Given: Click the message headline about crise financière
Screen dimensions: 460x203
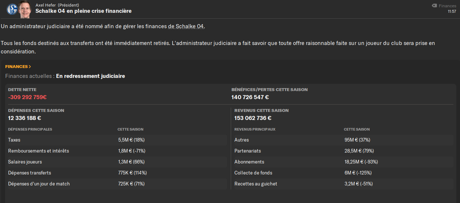Looking at the screenshot, I should pyautogui.click(x=84, y=11).
